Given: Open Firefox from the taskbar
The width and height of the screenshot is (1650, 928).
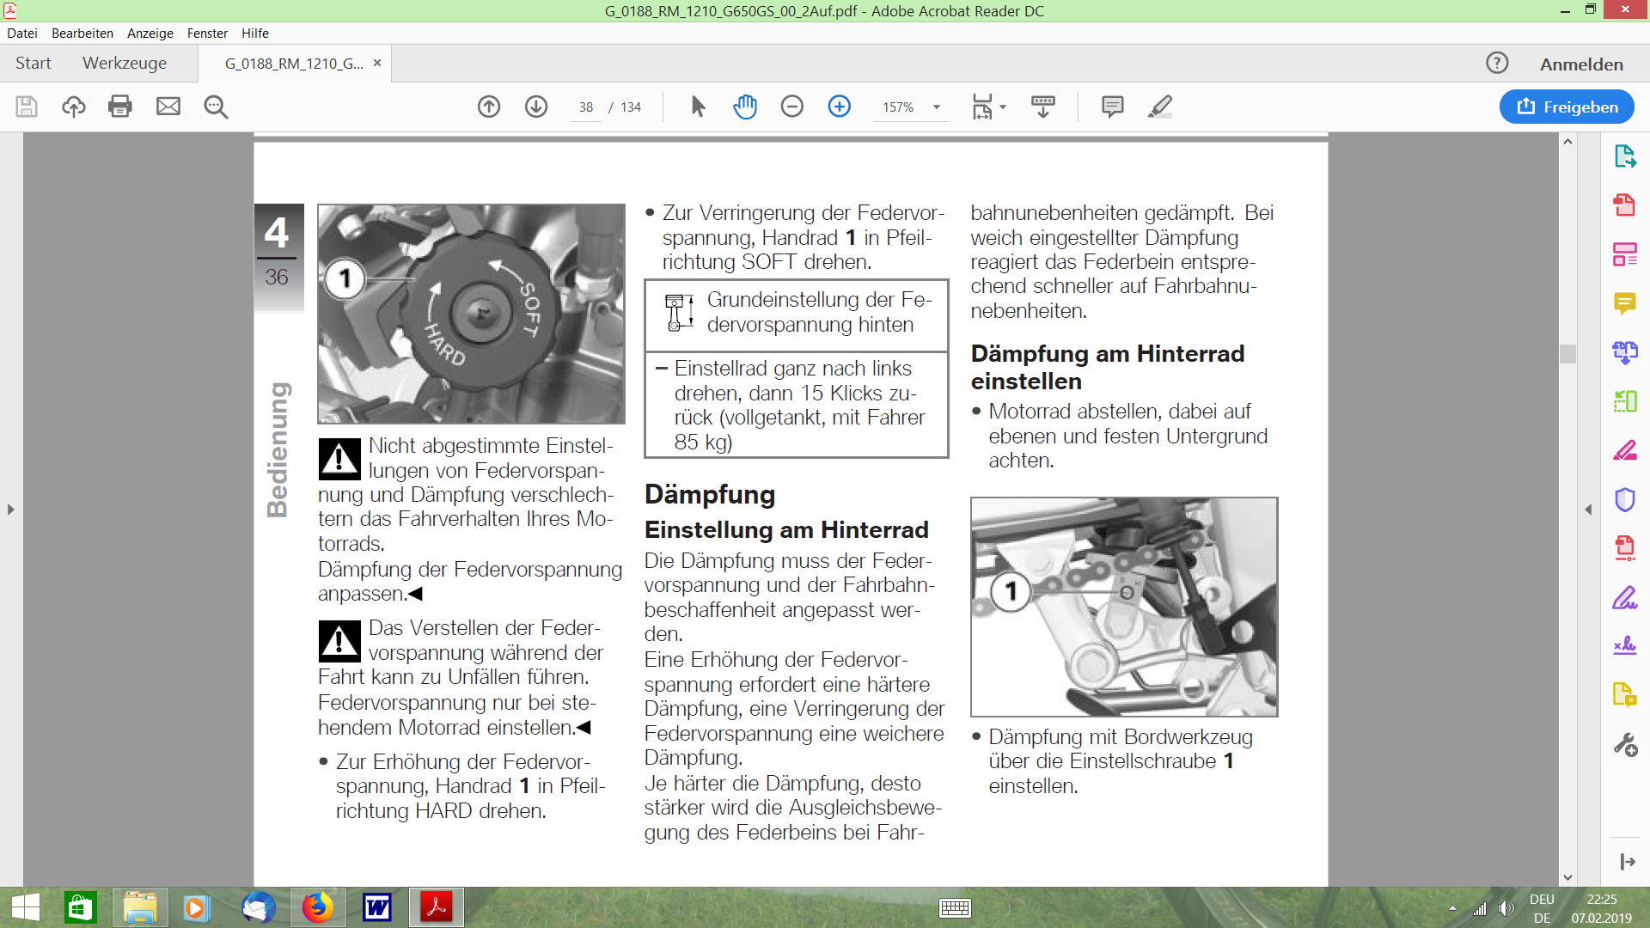Looking at the screenshot, I should (317, 907).
